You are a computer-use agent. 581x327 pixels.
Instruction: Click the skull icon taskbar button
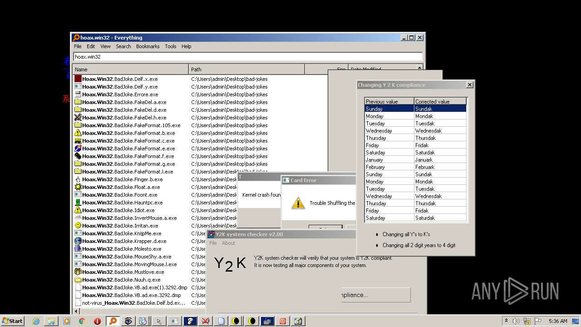pos(190,321)
